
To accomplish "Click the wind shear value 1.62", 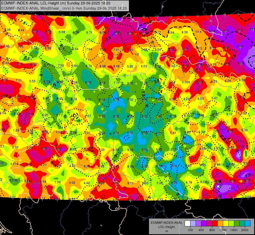I will point(172,66).
